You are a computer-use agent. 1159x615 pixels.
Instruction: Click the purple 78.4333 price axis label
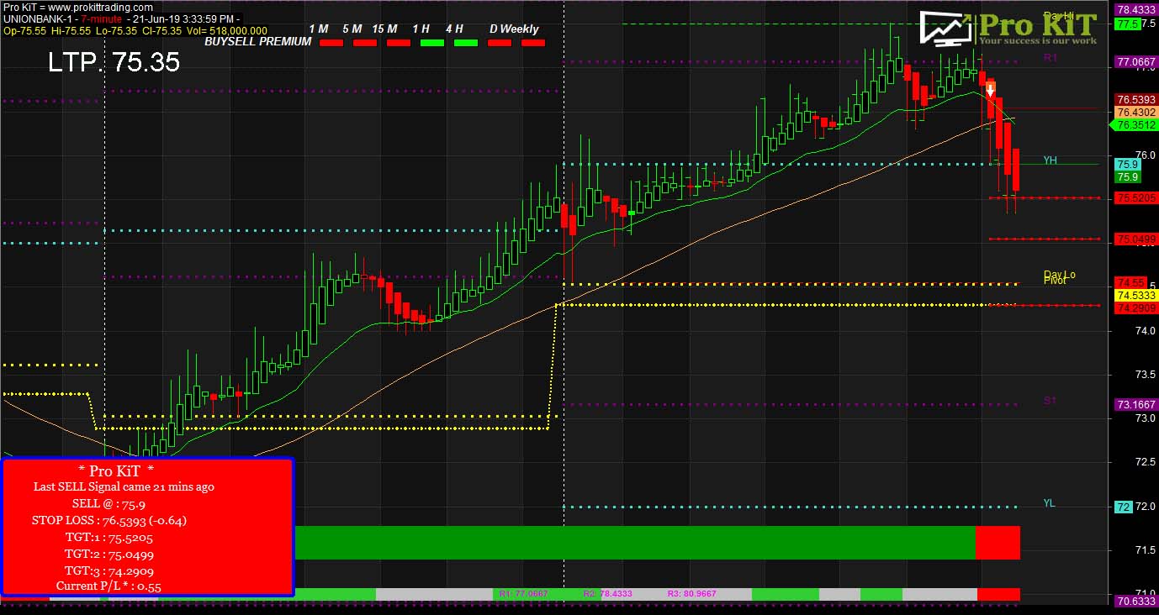point(1135,9)
